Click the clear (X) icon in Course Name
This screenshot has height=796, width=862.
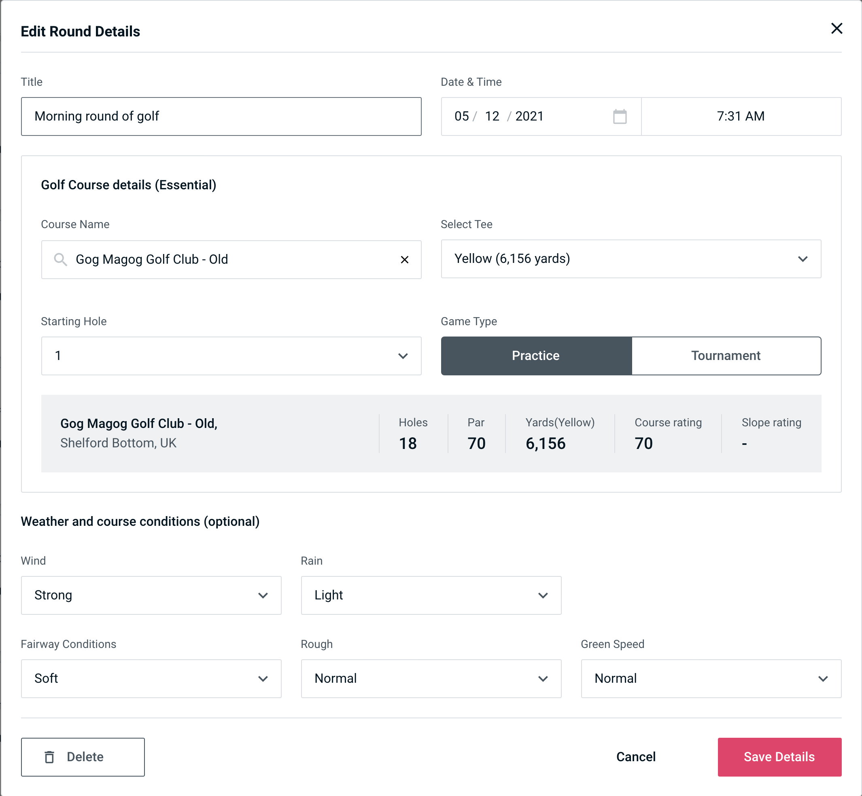tap(404, 259)
